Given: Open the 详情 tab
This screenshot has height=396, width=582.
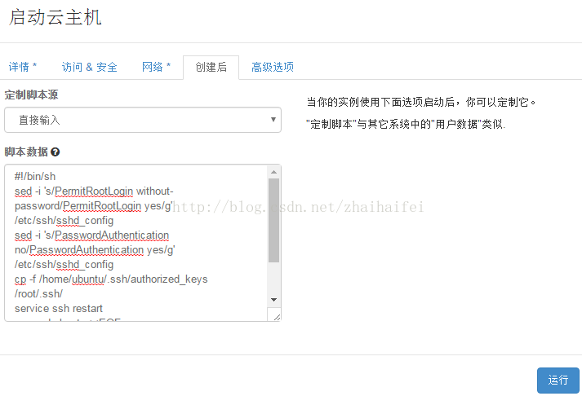Looking at the screenshot, I should 22,67.
